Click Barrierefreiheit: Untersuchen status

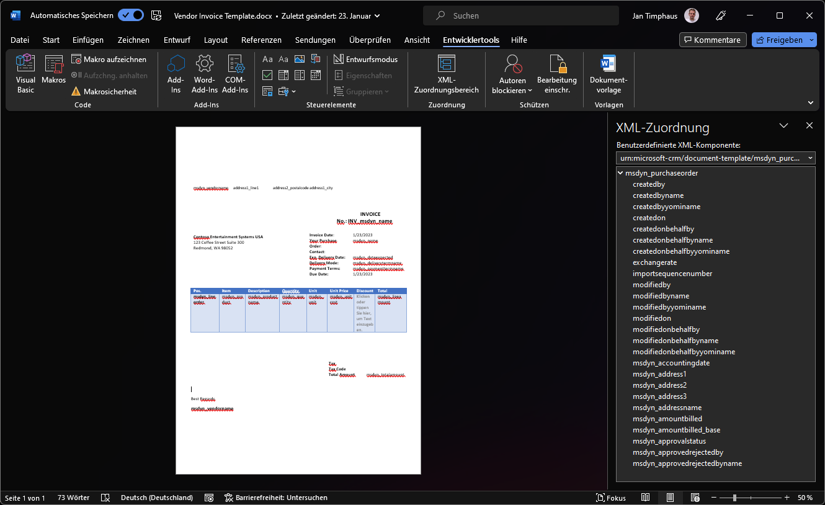pos(275,498)
